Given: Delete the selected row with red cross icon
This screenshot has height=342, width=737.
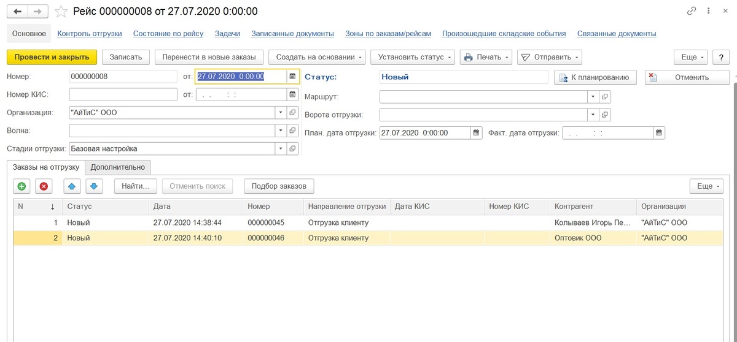Looking at the screenshot, I should (x=44, y=186).
